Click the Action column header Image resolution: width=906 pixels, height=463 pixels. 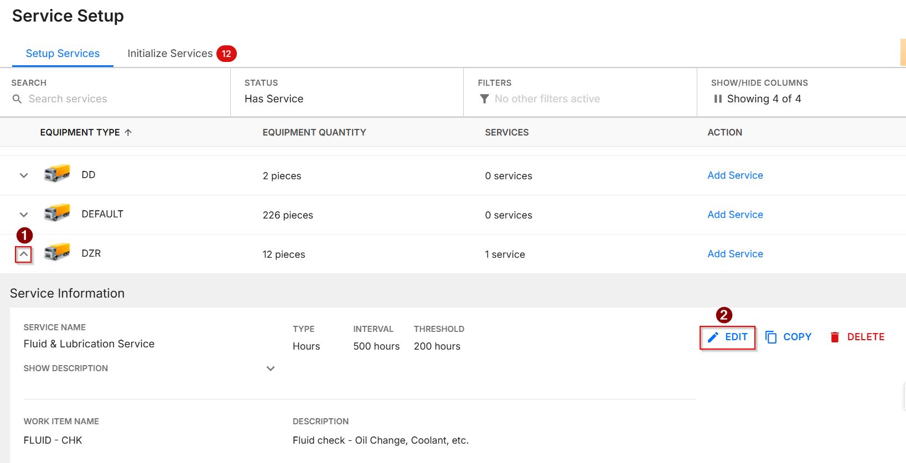pyautogui.click(x=724, y=133)
